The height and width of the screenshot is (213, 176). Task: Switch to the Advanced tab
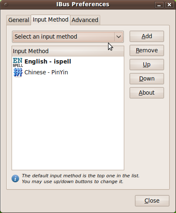click(85, 20)
